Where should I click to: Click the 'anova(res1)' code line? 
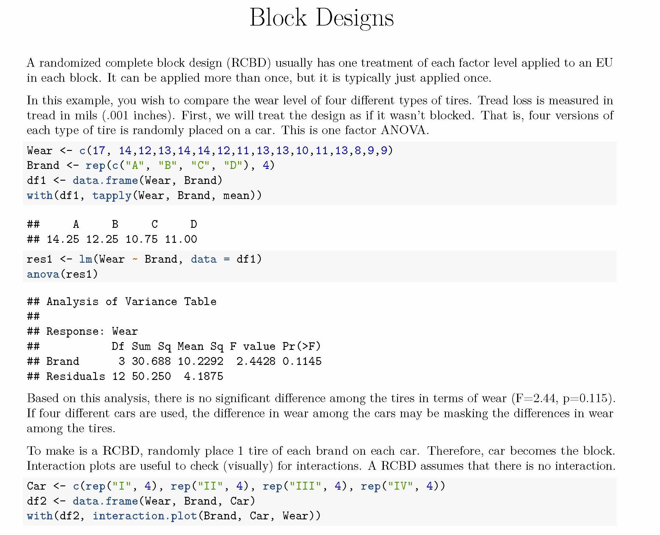[62, 274]
